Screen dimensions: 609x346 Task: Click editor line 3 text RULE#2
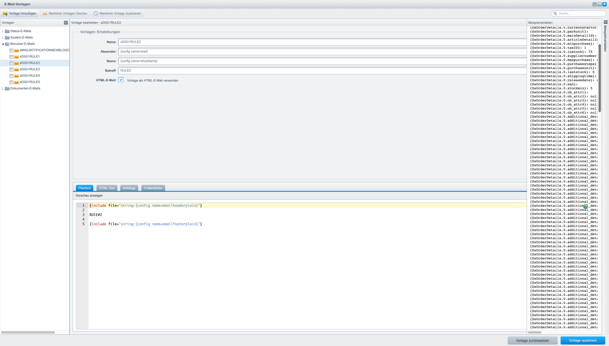96,215
